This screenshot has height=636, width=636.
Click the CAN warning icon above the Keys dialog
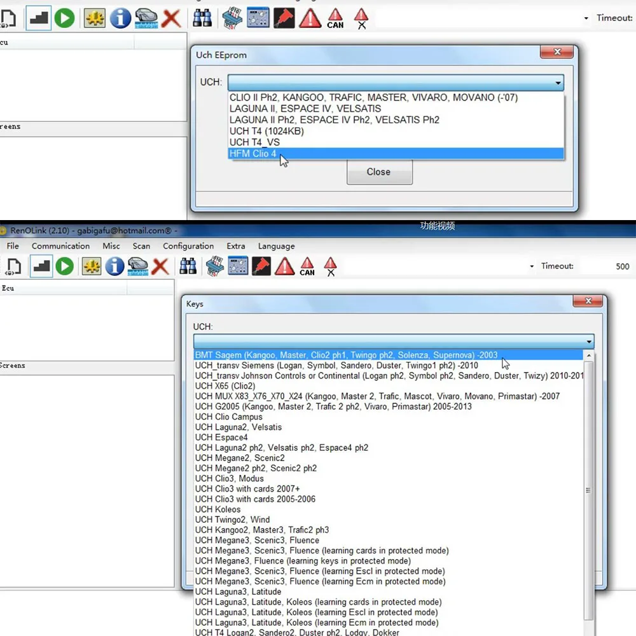pos(307,266)
